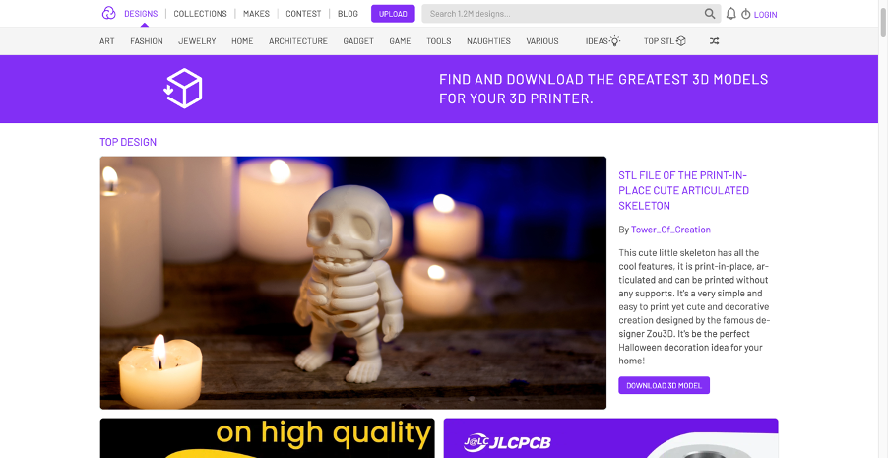Click the shuffle random design icon
The height and width of the screenshot is (459, 888).
(x=714, y=40)
